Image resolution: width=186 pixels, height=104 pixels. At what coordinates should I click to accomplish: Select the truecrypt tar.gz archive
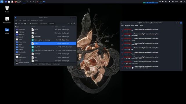pos(53,50)
